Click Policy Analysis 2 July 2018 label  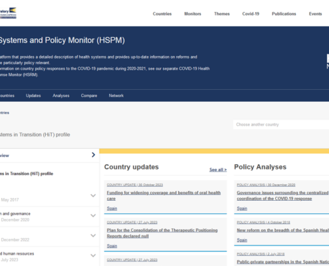[x=261, y=254]
